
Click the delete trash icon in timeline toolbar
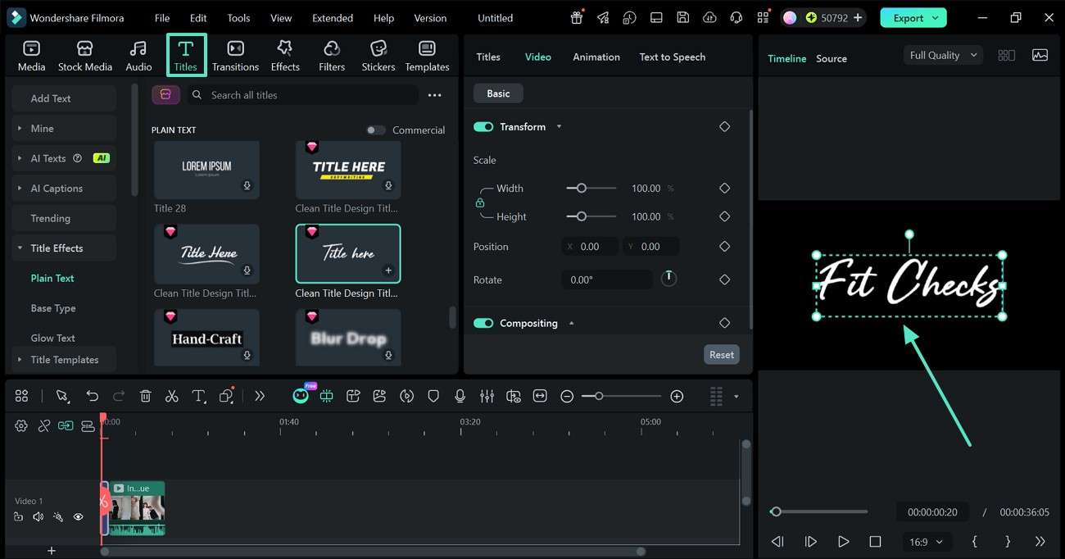[145, 396]
